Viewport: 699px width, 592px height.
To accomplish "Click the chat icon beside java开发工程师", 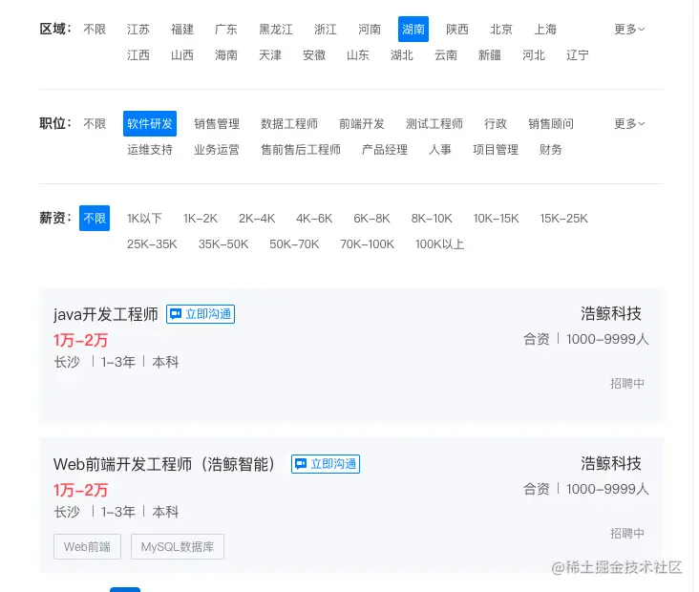I will (x=176, y=314).
